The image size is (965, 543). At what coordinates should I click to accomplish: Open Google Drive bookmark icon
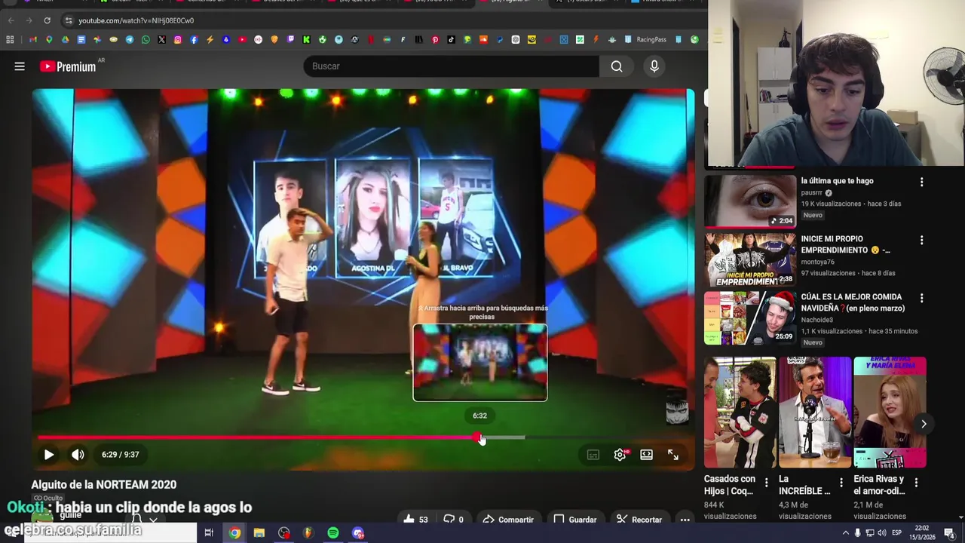point(65,39)
